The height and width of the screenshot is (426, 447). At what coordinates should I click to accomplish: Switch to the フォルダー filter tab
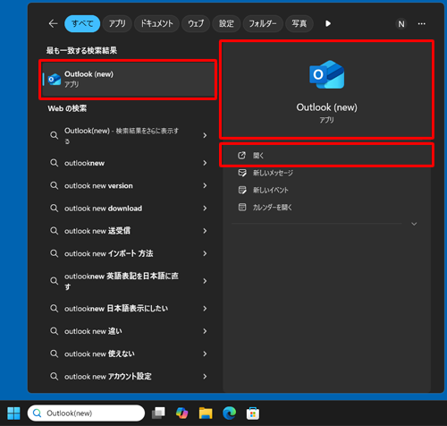pyautogui.click(x=263, y=23)
